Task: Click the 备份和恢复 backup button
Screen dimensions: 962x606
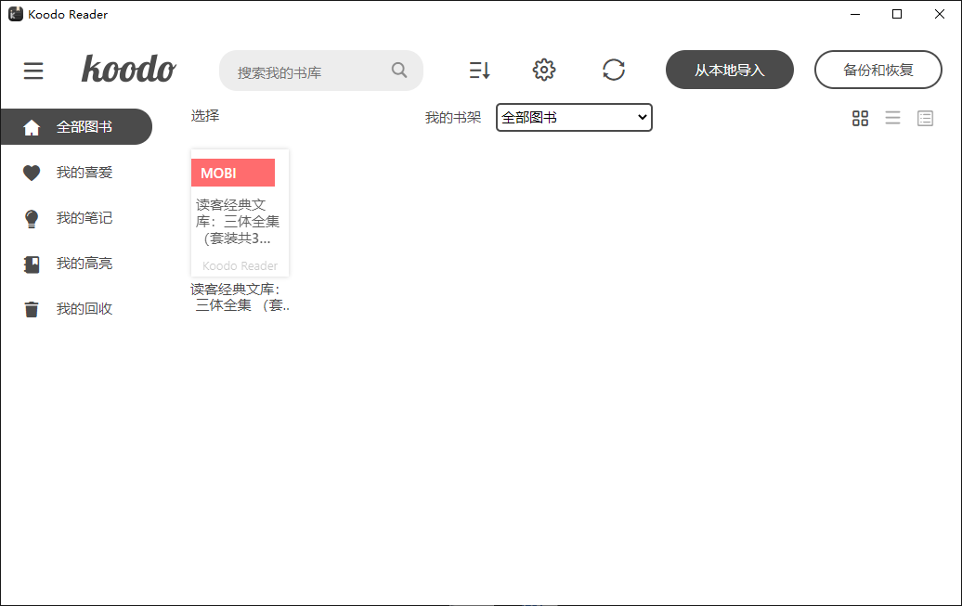Action: pyautogui.click(x=877, y=69)
